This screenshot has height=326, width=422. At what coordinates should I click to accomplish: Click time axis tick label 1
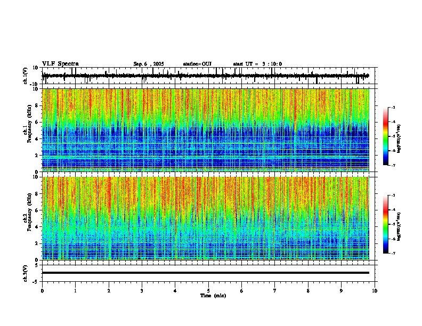(75, 291)
